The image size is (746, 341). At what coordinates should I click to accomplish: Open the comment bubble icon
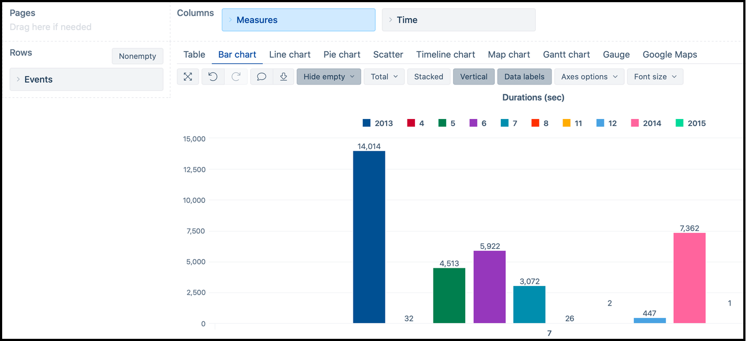pyautogui.click(x=262, y=77)
